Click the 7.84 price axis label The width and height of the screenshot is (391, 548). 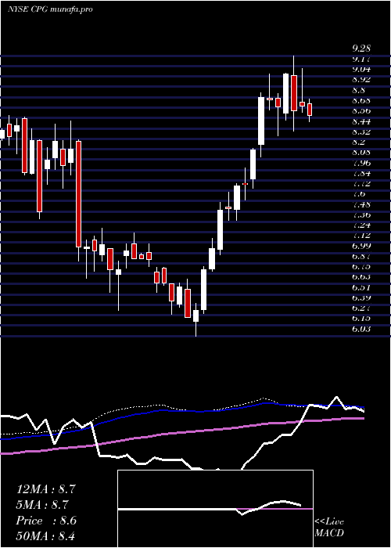click(x=361, y=173)
